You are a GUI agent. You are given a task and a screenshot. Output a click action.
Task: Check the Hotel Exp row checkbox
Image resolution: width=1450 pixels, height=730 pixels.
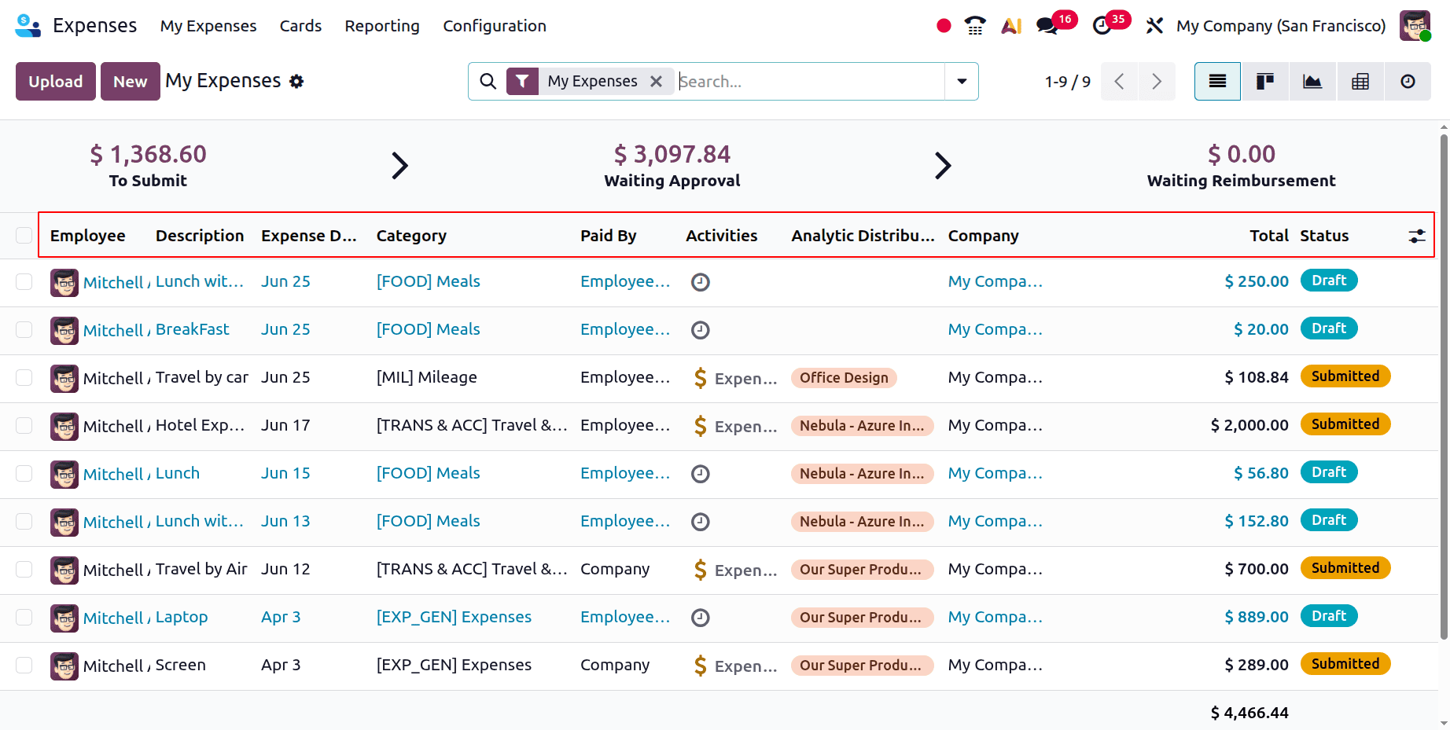(24, 426)
